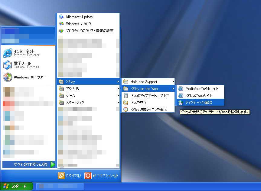261x191 pixels.
Task: Expand the アクセサリ submenu arrow
Action: pyautogui.click(x=118, y=89)
